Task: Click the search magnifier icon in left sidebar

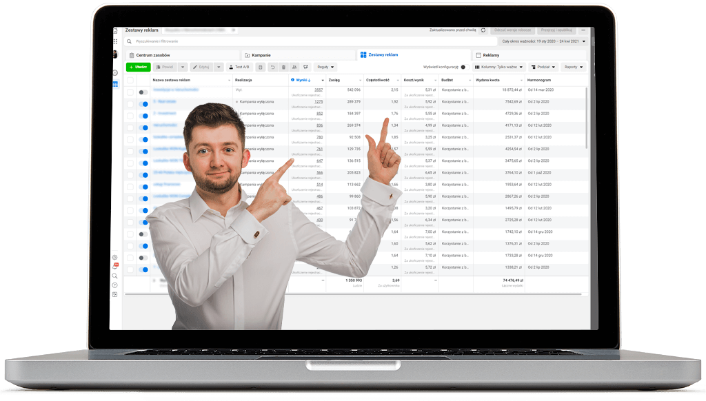Action: 115,276
